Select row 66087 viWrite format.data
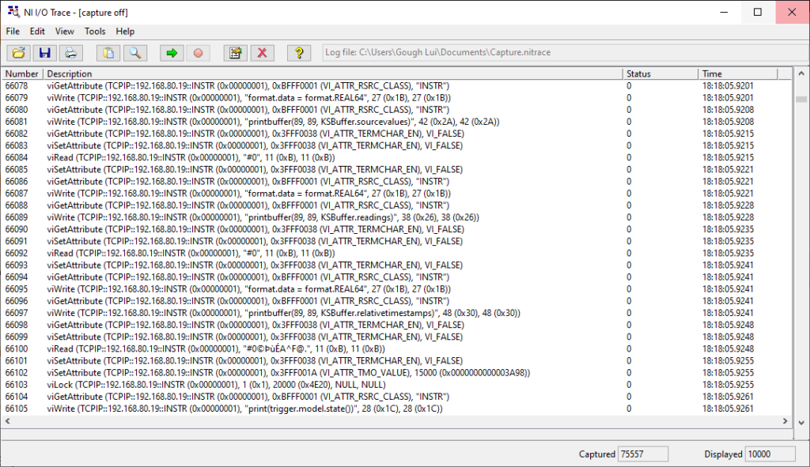This screenshot has width=810, height=467. (x=397, y=194)
